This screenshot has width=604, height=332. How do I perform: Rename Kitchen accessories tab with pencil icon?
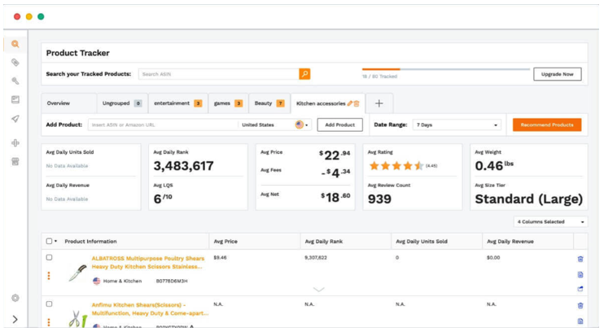pos(350,103)
